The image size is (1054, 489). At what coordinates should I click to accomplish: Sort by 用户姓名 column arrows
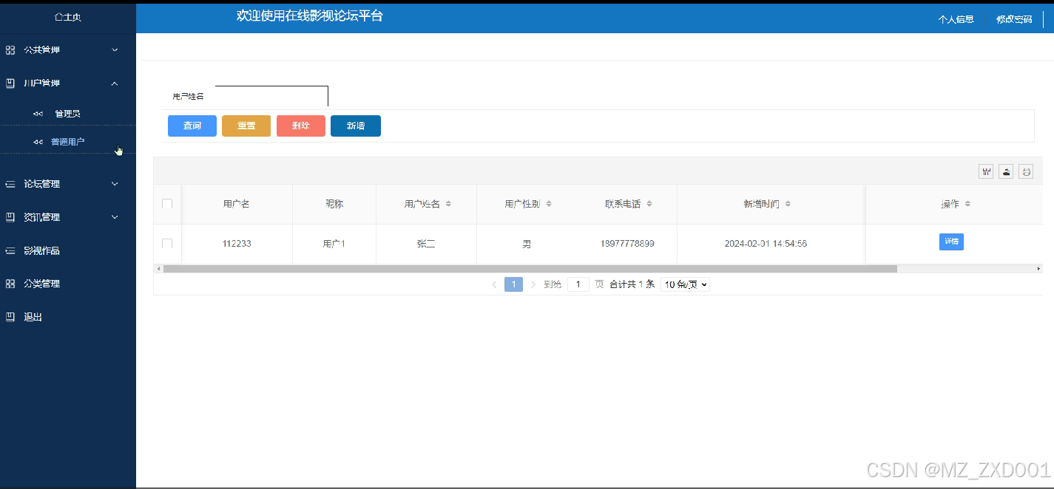click(x=448, y=204)
